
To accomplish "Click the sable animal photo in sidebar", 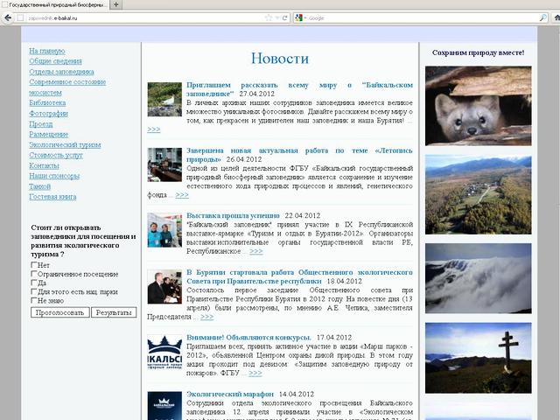I will click(x=479, y=106).
